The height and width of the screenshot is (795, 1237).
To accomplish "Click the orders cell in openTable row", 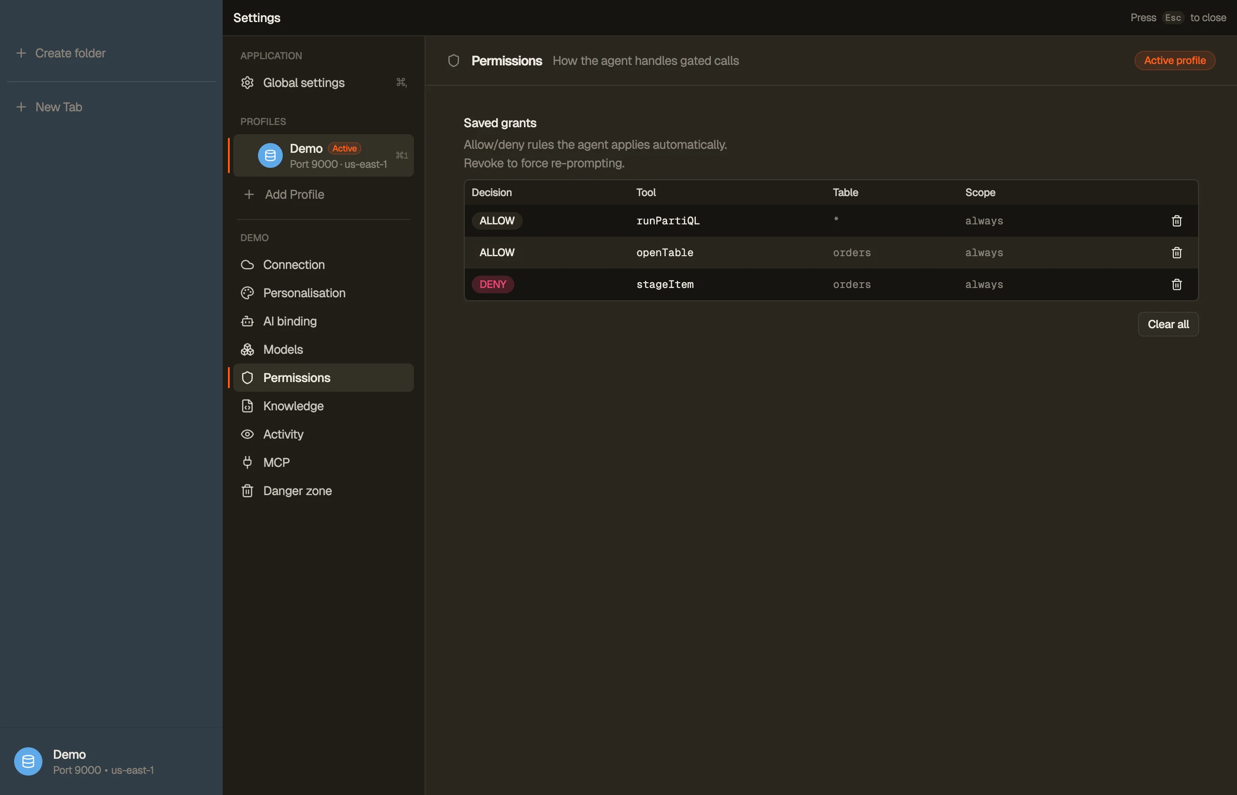I will click(x=851, y=253).
